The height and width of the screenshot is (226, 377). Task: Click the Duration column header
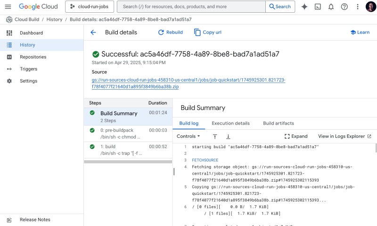point(157,103)
